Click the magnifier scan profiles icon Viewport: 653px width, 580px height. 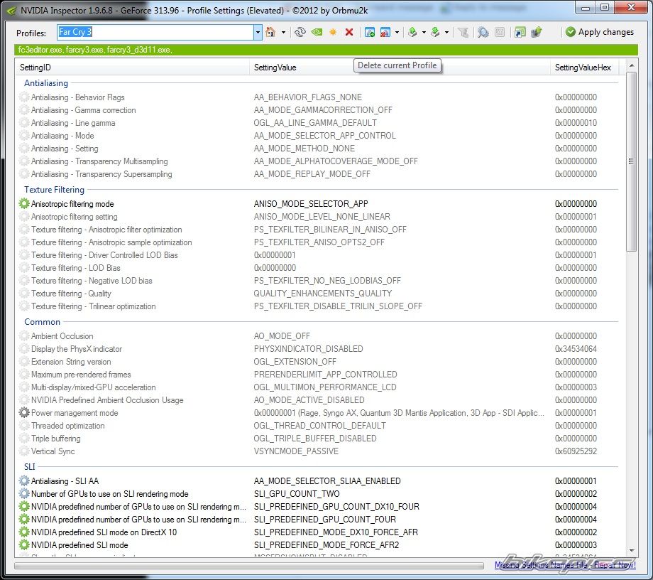pos(483,32)
